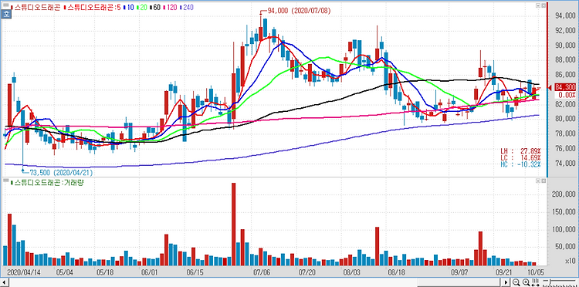
Task: Close the price chart pane
Action: tap(543, 6)
